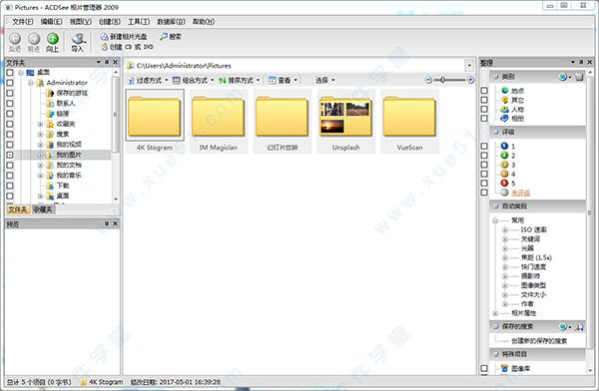
Task: Select the 我的文档 folder in tree
Action: (69, 165)
